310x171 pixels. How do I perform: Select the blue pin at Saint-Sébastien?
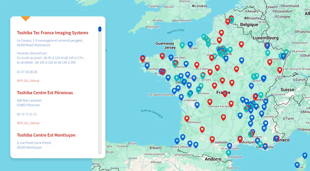[177, 141]
